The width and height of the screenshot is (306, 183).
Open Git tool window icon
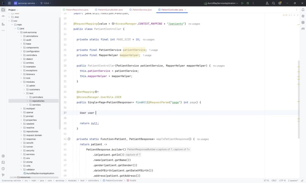3,175
